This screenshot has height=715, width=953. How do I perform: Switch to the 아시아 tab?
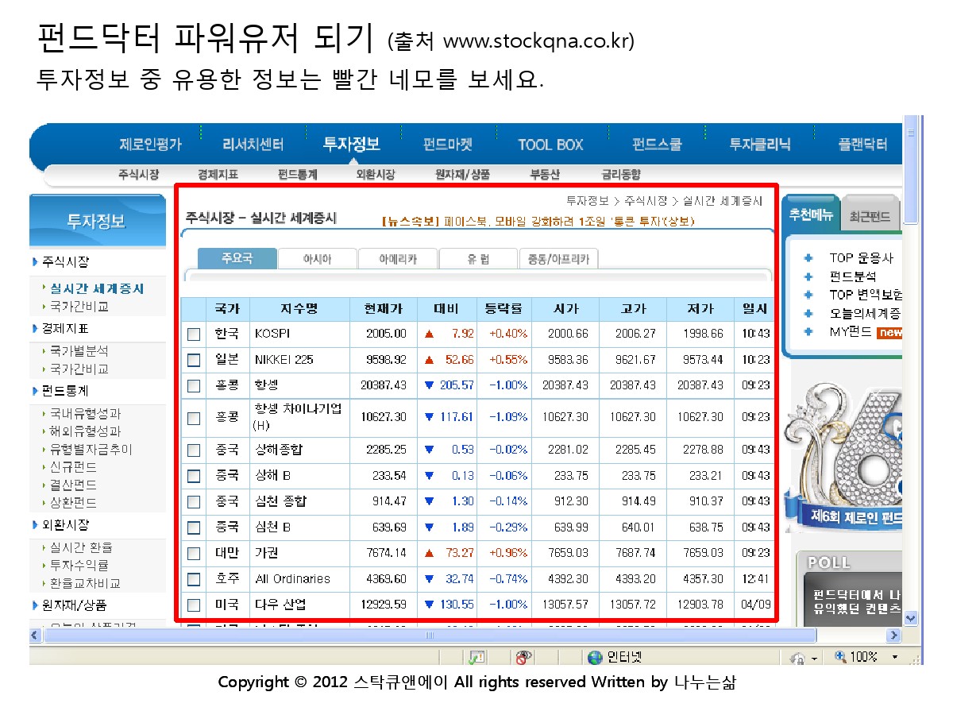[x=317, y=259]
